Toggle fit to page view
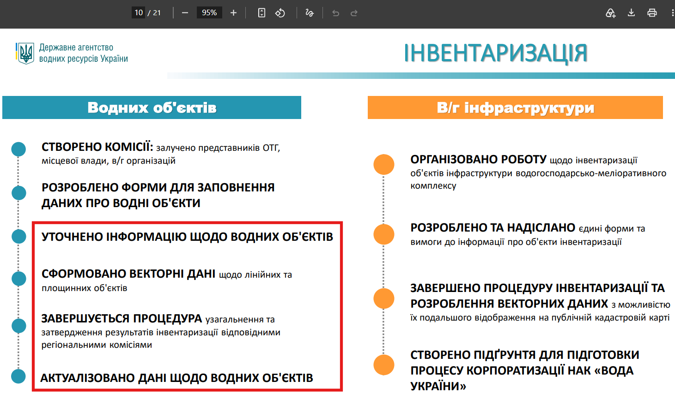Viewport: 675px width, 399px height. coord(261,13)
